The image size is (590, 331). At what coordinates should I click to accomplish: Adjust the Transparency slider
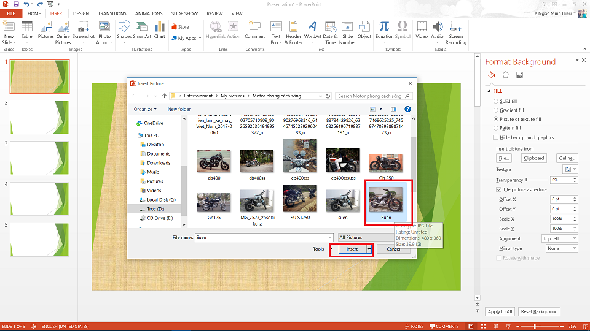(x=527, y=180)
